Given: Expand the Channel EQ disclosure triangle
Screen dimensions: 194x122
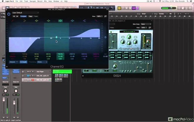Looking at the screenshot, I should click(7, 67).
